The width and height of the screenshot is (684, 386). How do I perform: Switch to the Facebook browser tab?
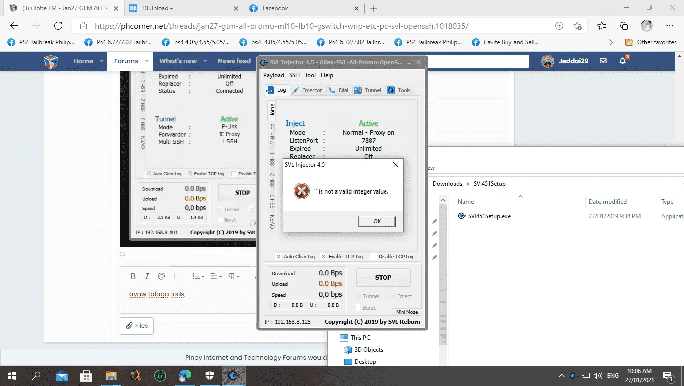304,8
